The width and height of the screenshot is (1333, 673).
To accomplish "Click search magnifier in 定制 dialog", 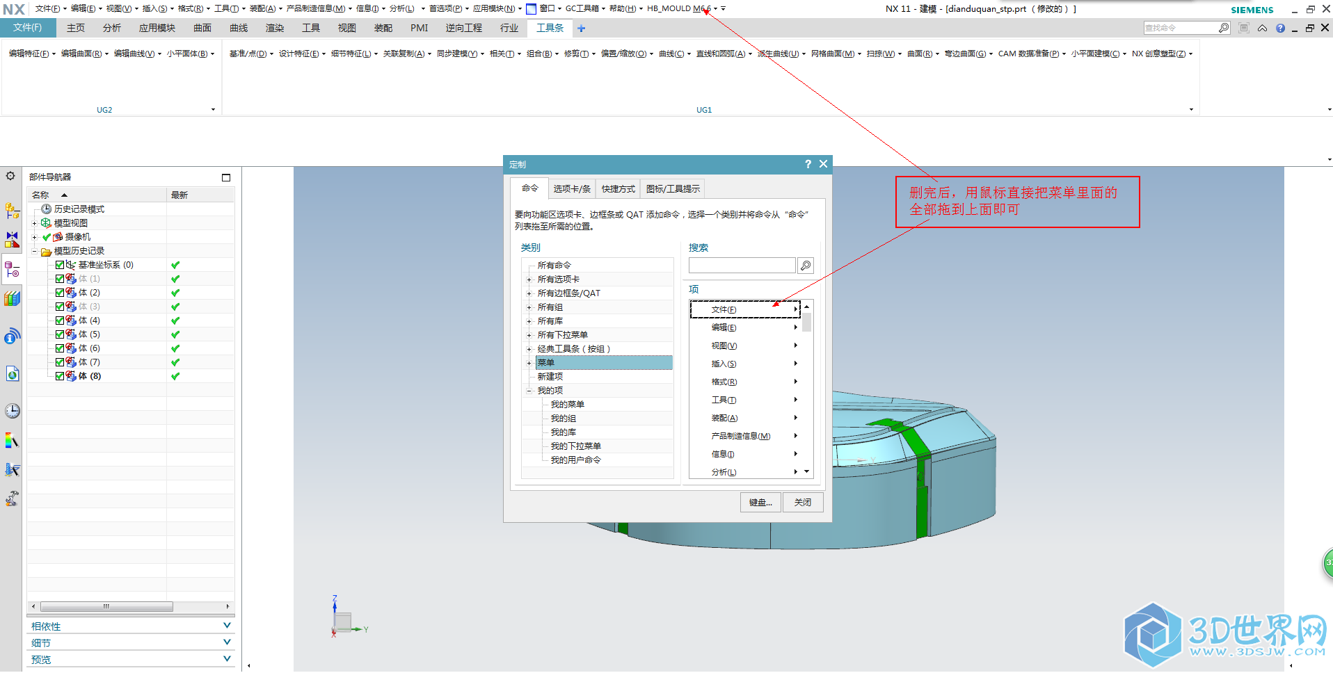I will click(x=806, y=266).
